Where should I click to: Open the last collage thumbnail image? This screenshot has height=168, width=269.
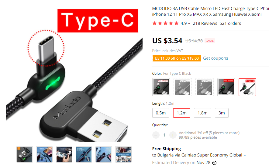tap(123, 154)
